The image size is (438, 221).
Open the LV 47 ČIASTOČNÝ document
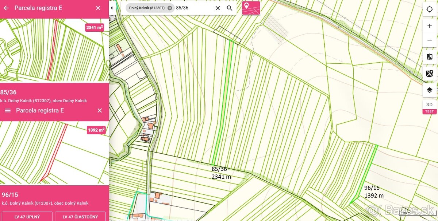coord(80,217)
